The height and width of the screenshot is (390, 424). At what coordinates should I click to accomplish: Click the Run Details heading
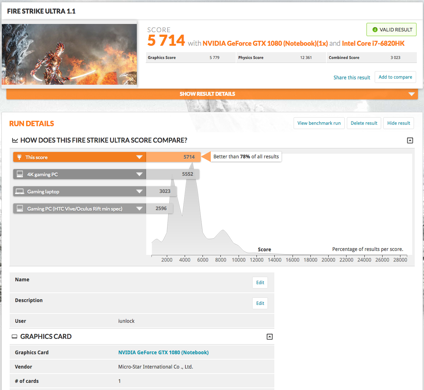pos(32,124)
